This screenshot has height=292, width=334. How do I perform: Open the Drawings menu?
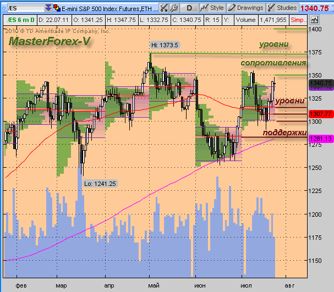tap(246, 8)
